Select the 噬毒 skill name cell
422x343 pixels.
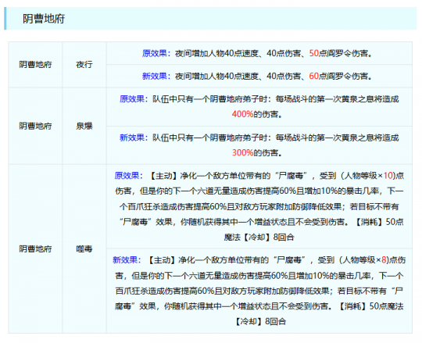click(x=84, y=248)
